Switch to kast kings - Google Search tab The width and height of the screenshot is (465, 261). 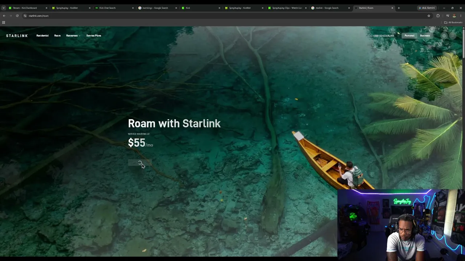point(158,8)
